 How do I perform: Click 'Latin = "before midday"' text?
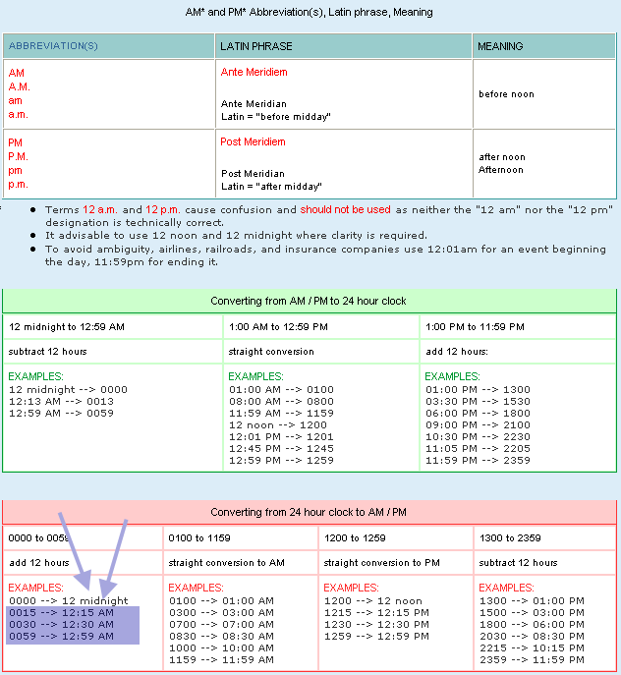[275, 117]
